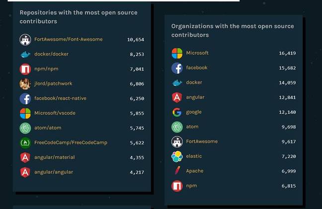This screenshot has height=209, width=322.
Task: Click the Apache count 6,999
Action: point(289,171)
